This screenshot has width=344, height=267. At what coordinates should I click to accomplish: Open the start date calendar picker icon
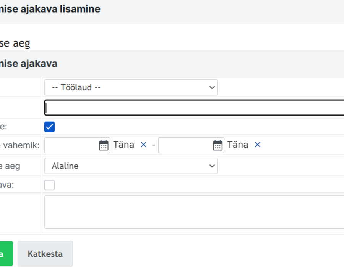click(104, 145)
